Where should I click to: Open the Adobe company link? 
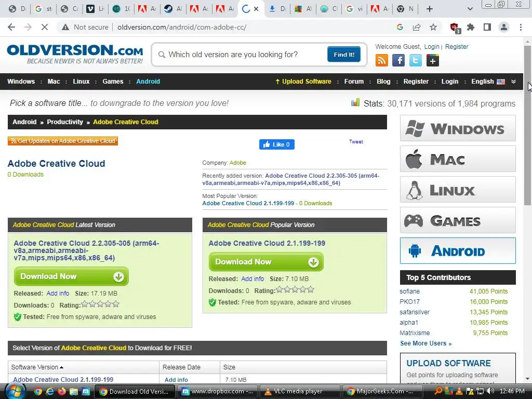[238, 163]
